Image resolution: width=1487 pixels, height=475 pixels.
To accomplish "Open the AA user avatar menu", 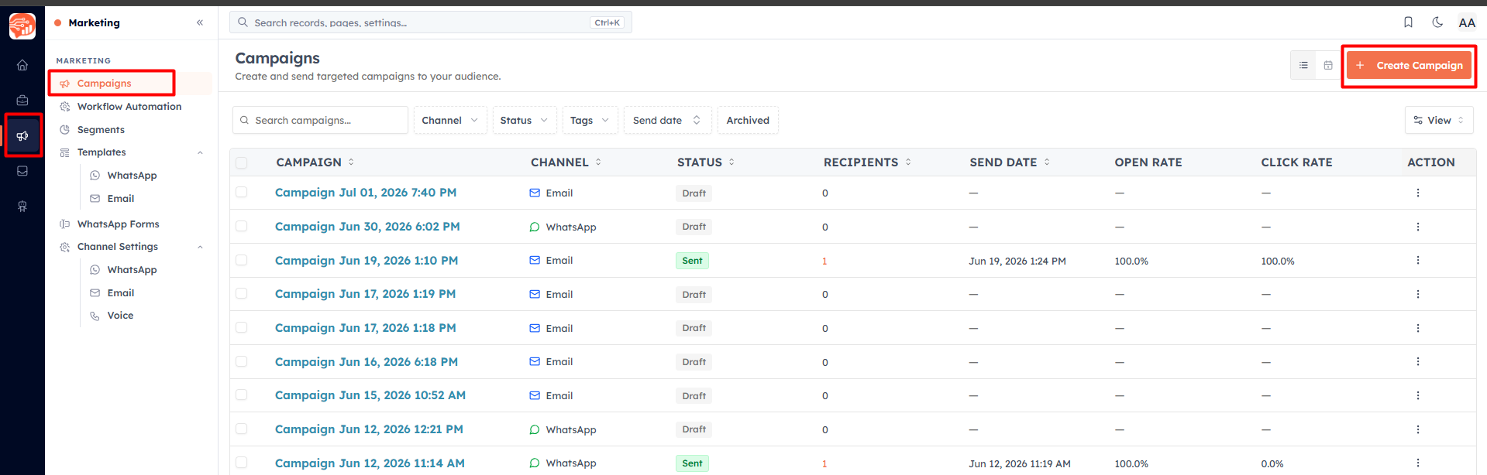I will (x=1467, y=22).
